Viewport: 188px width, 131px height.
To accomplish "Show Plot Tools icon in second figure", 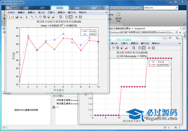I will [153, 48].
